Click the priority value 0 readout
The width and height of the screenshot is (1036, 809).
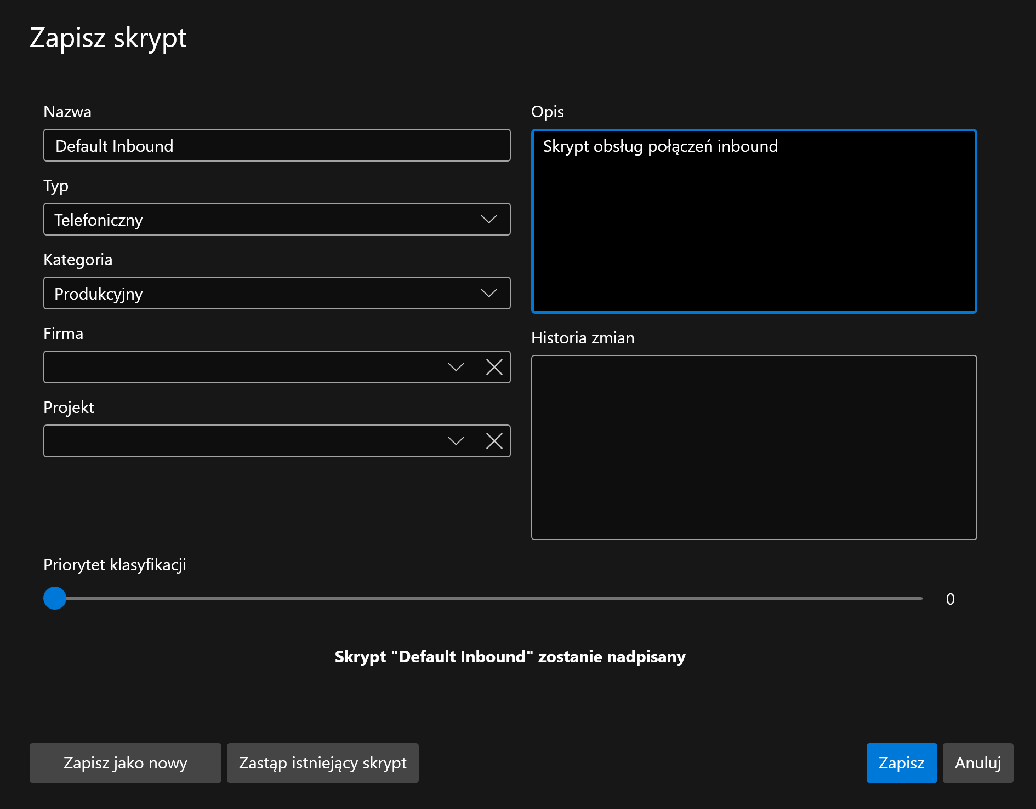pos(950,599)
